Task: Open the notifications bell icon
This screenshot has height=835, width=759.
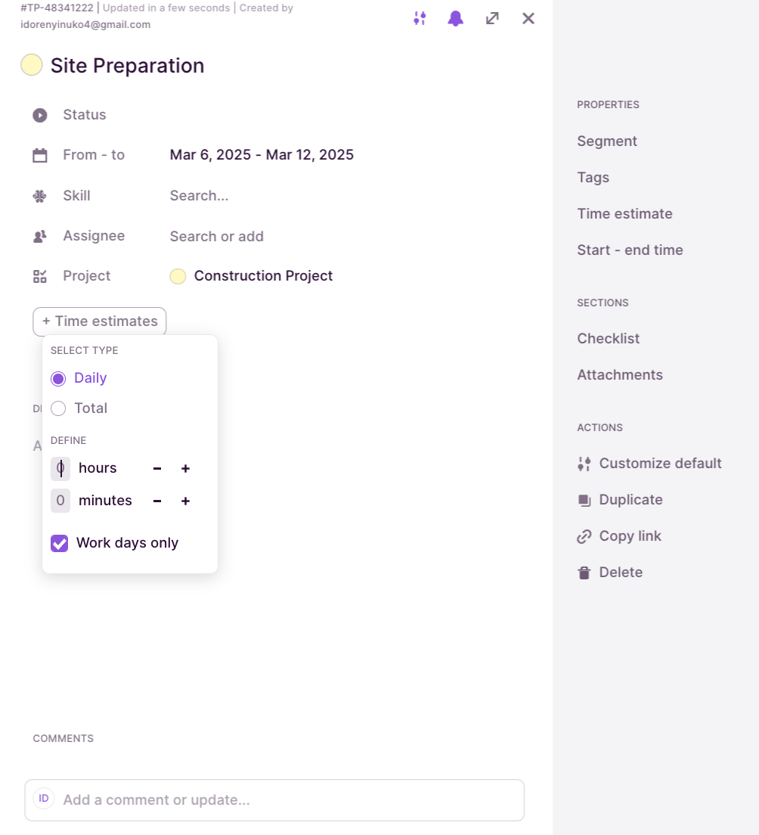Action: tap(456, 18)
